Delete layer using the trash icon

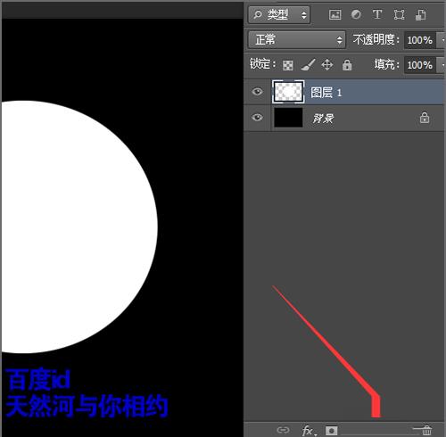(426, 430)
